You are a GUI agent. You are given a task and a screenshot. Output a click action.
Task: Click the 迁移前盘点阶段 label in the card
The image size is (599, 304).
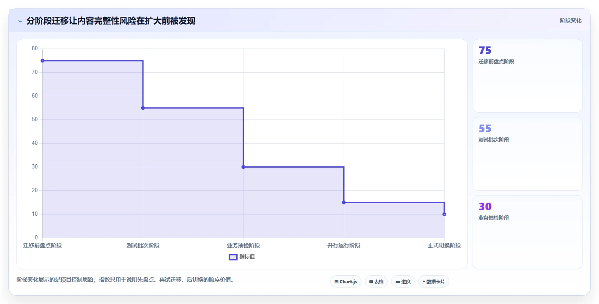pos(496,62)
